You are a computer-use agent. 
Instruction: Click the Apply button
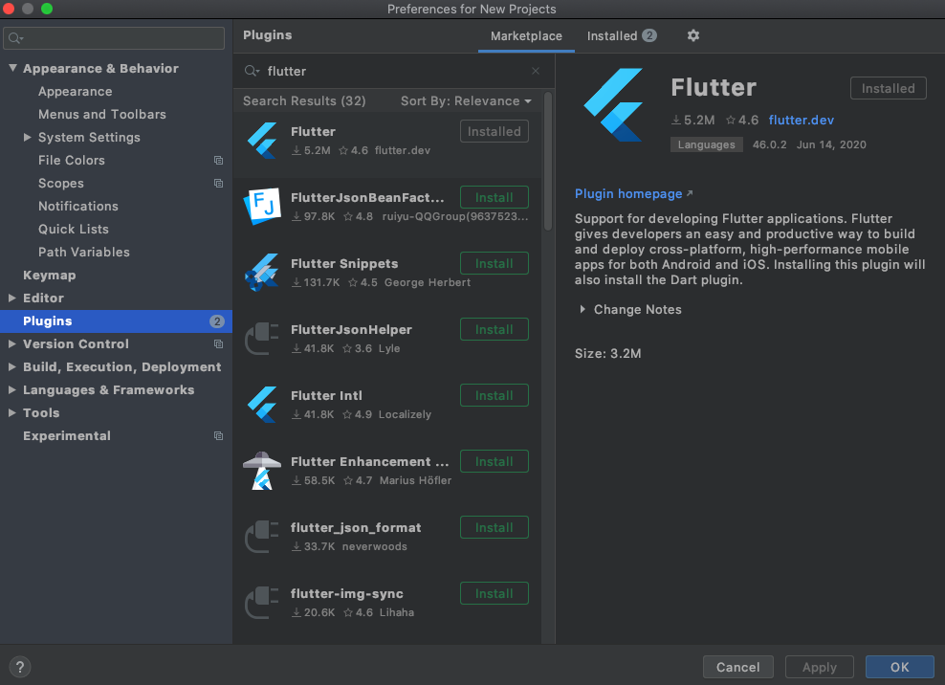[x=819, y=667]
